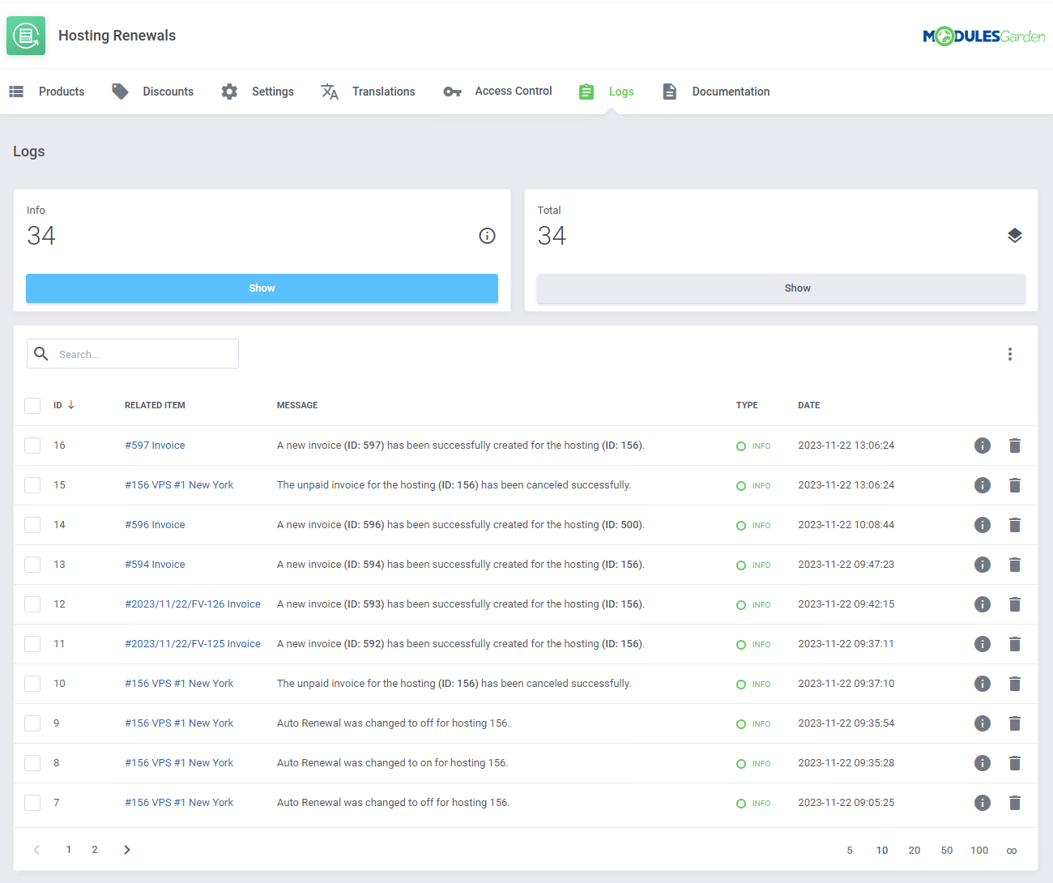Click the ModulesGarden logo
The image size is (1053, 883).
coord(983,36)
